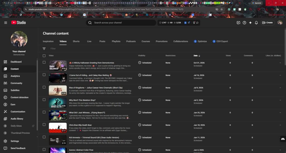Click the filter icon above the video list
Viewport: 286px width, 153px height.
click(44, 49)
